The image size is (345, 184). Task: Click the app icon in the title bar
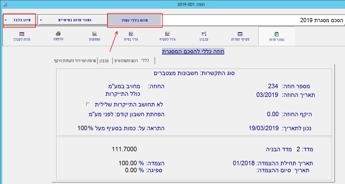point(4,4)
